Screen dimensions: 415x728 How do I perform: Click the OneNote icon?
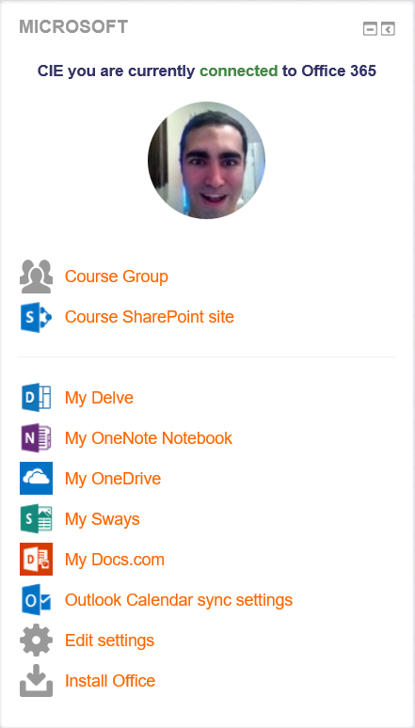pyautogui.click(x=36, y=437)
